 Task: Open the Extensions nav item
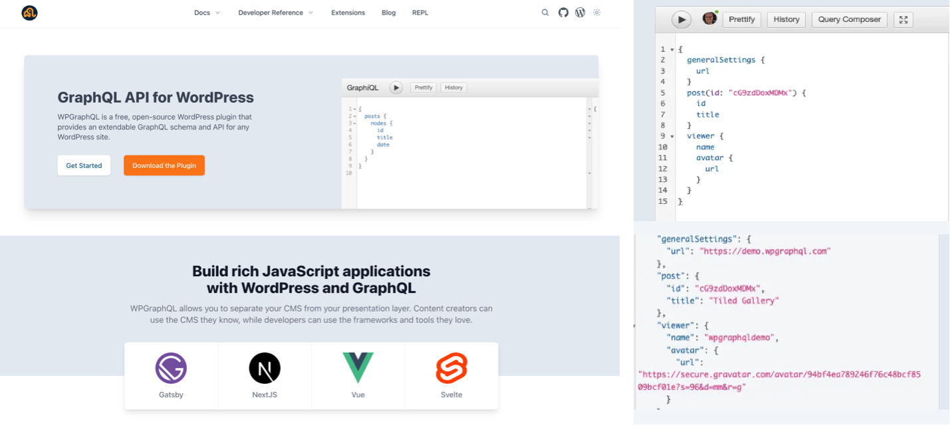pyautogui.click(x=348, y=13)
